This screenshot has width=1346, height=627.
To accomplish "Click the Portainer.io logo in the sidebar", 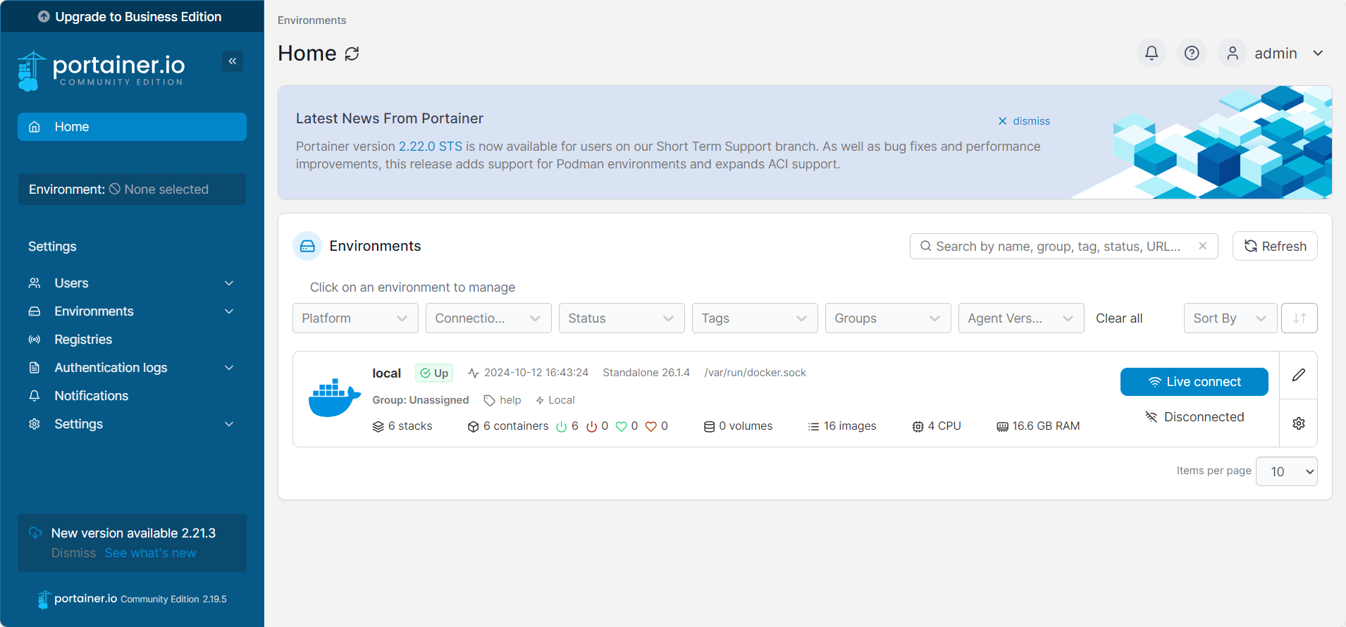I will click(x=101, y=71).
